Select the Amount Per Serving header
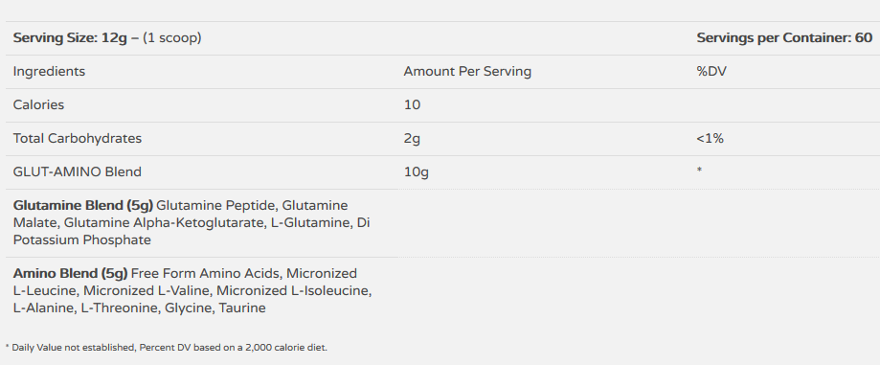This screenshot has height=365, width=880. pos(467,72)
